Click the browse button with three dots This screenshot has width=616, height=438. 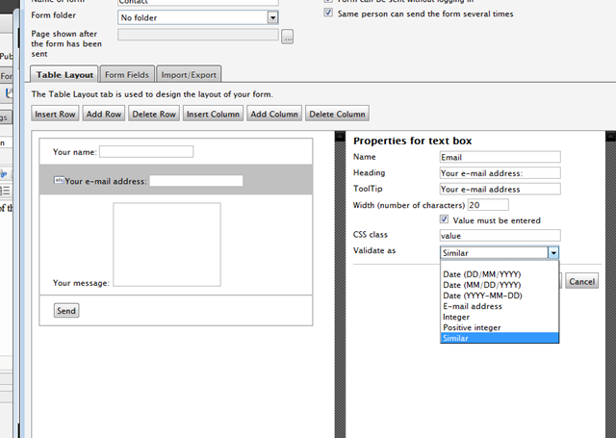click(287, 37)
